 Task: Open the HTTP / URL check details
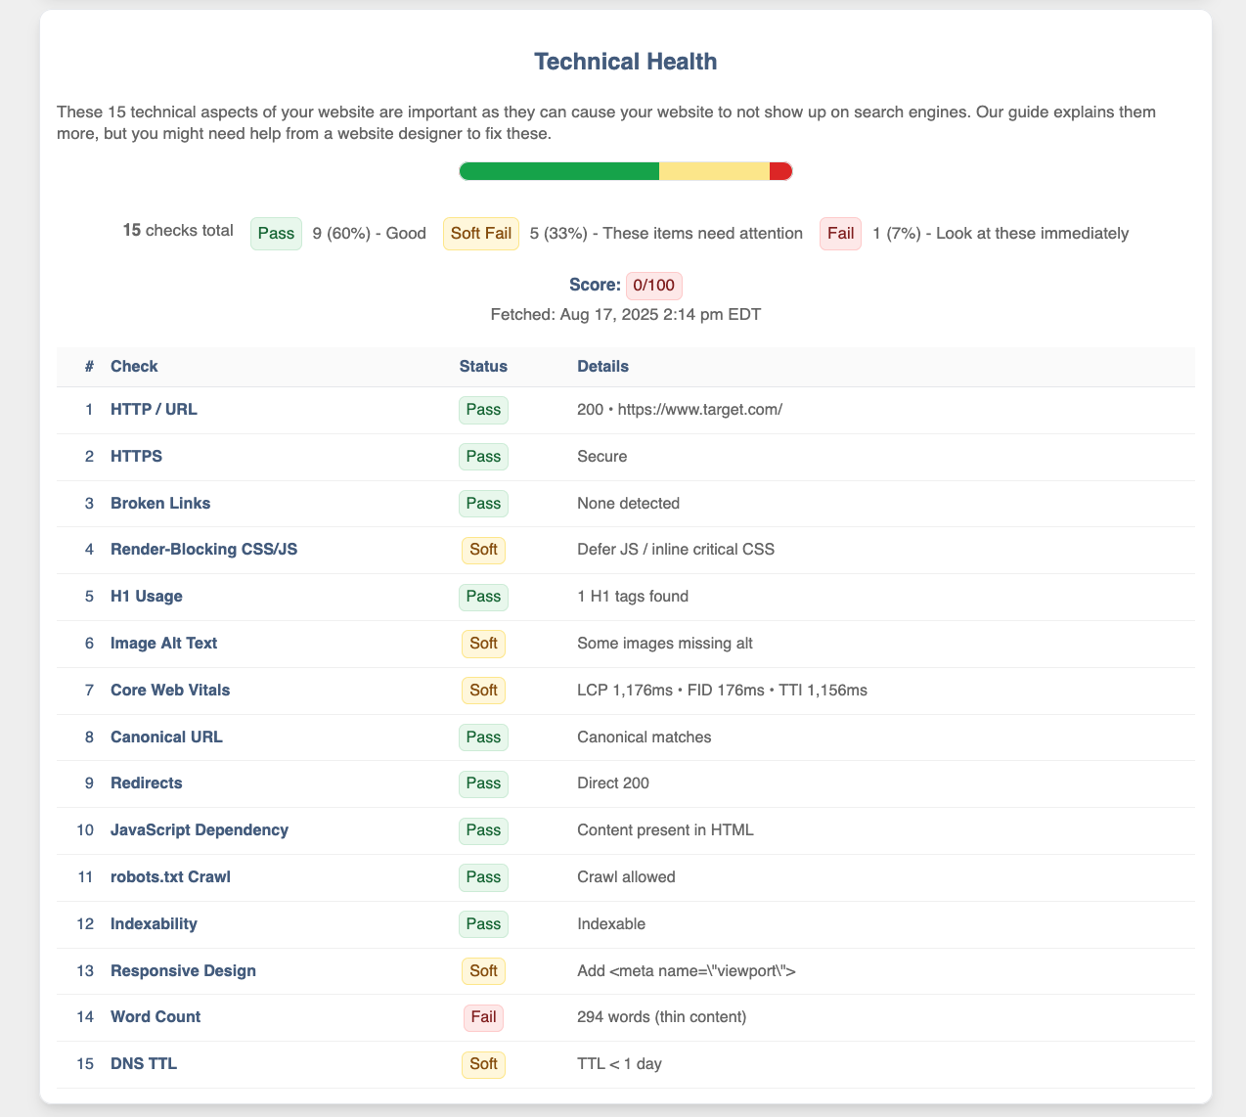coord(154,410)
